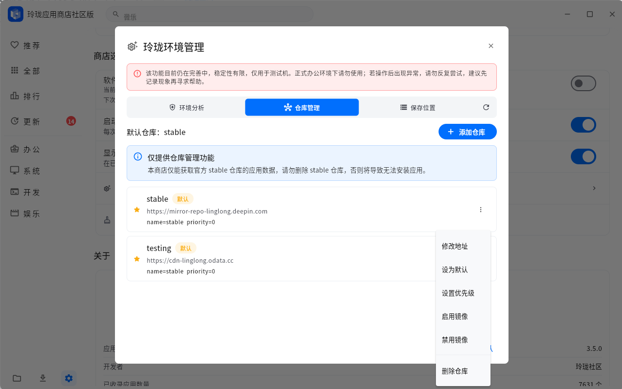Click the 玲珑社区 developer value
The height and width of the screenshot is (389, 622).
tap(589, 367)
